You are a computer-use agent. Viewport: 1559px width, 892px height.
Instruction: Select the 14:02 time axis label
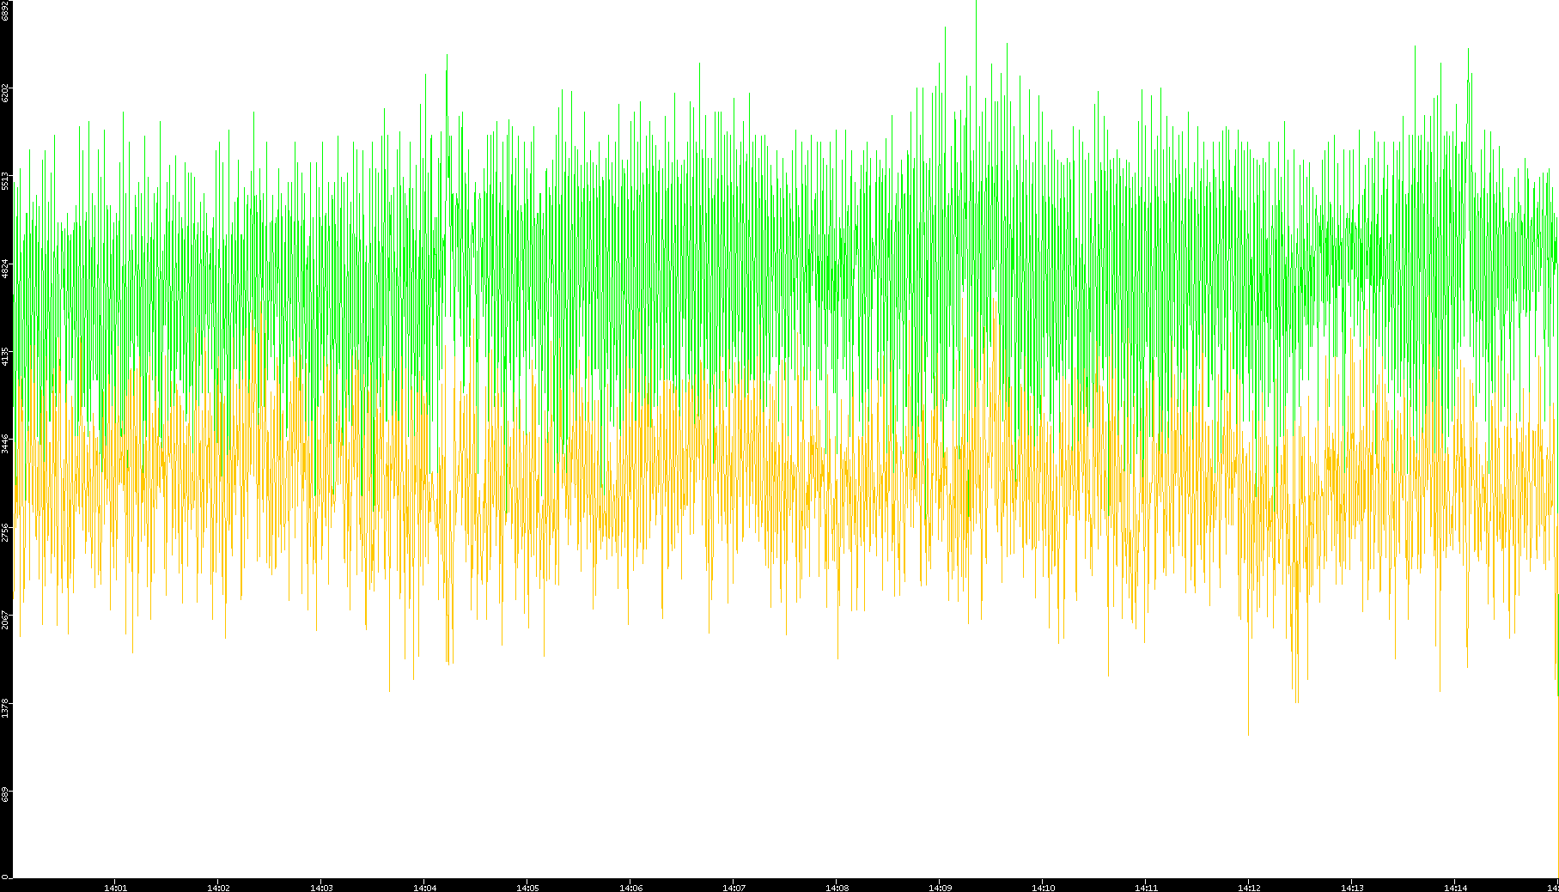[x=218, y=888]
